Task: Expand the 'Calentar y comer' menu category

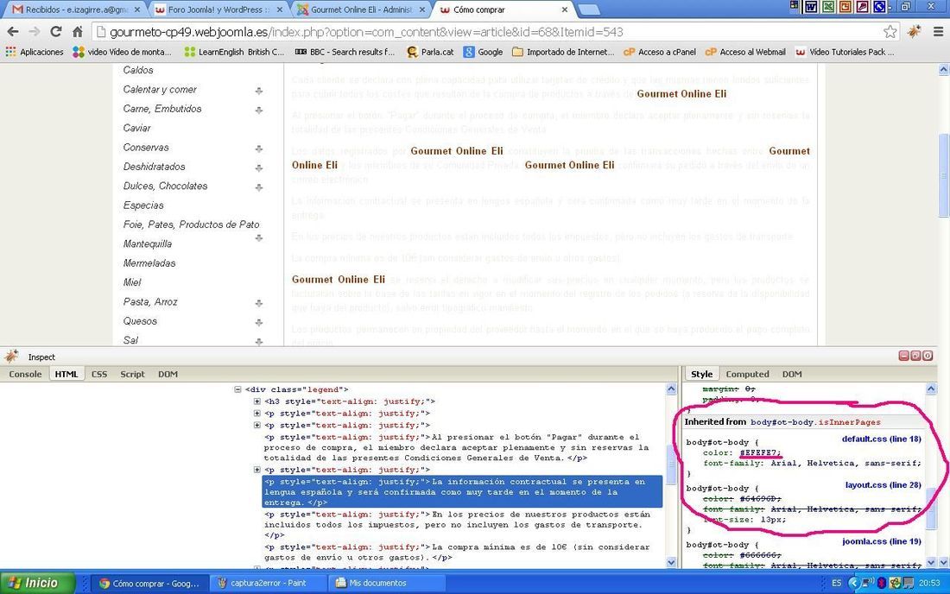Action: [x=259, y=91]
